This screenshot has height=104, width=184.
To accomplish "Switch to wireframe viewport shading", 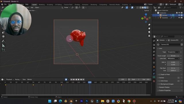I will click(x=141, y=8).
